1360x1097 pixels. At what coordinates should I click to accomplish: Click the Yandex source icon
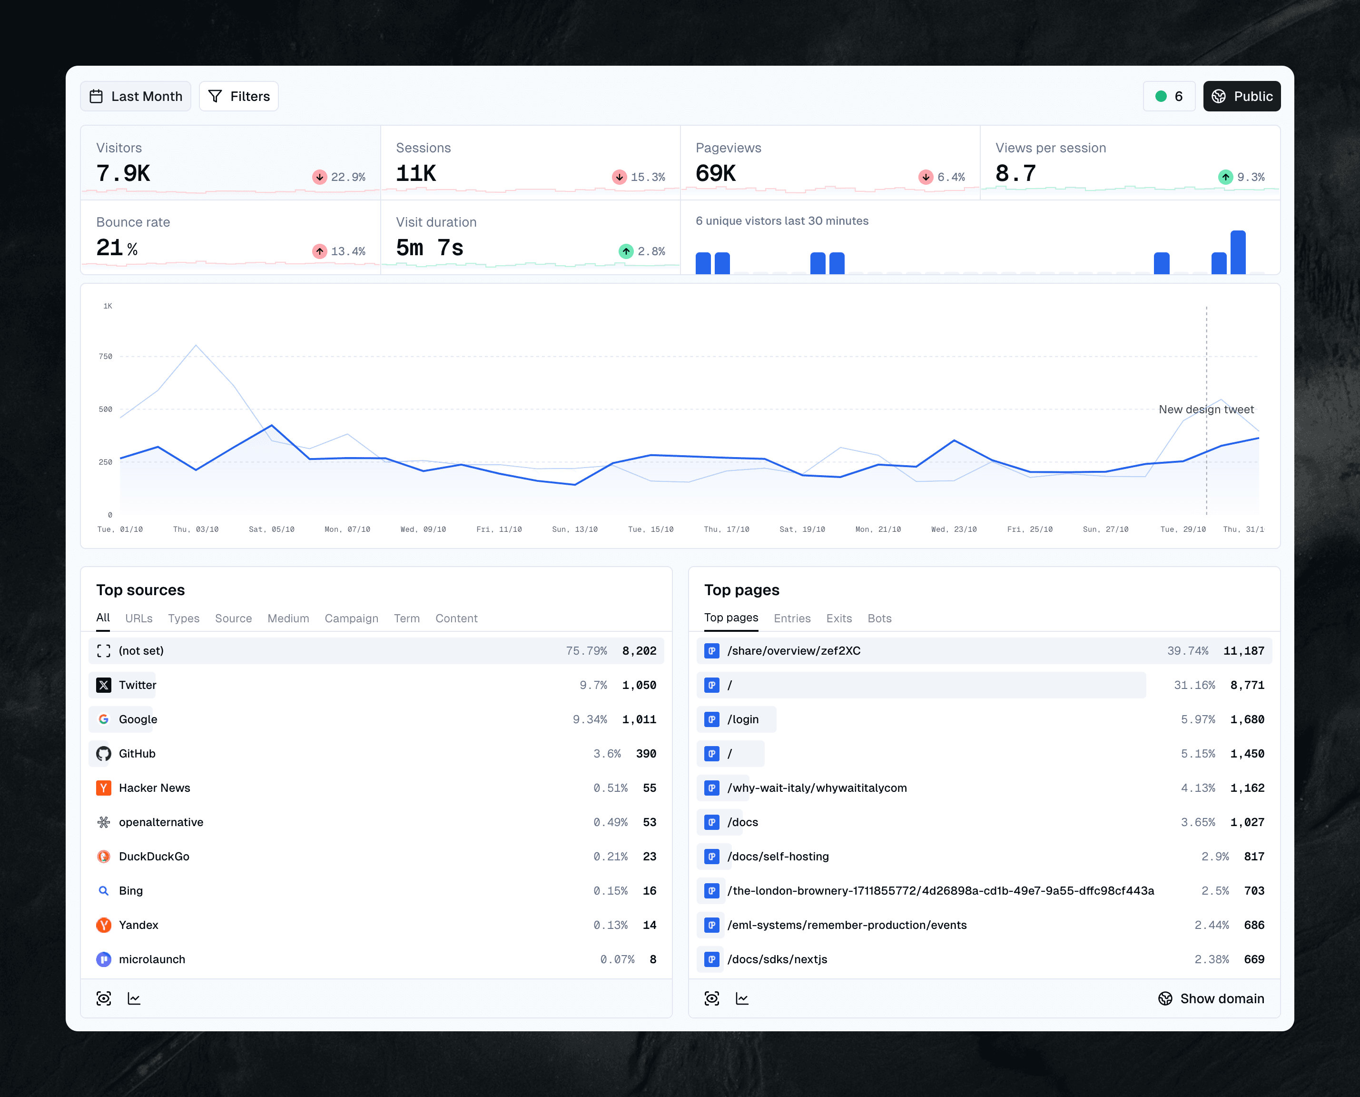pos(104,925)
